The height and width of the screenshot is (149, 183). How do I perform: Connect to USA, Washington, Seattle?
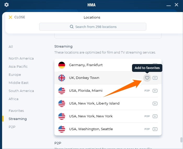click(x=108, y=129)
